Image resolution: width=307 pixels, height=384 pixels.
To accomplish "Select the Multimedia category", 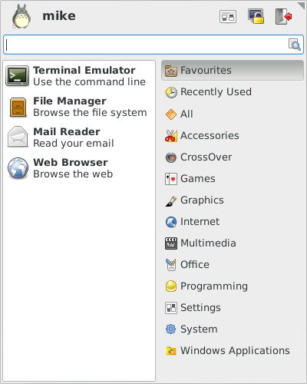I will click(x=233, y=243).
